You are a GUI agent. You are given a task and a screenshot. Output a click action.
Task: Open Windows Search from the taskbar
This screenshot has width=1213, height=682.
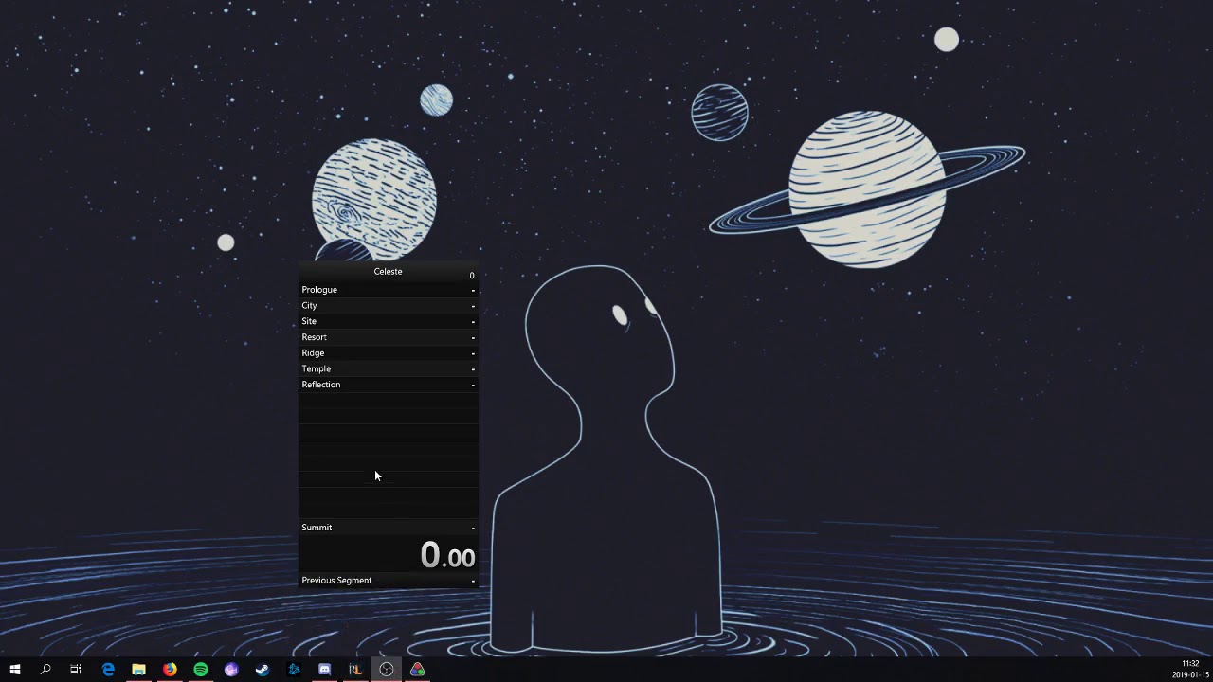45,670
